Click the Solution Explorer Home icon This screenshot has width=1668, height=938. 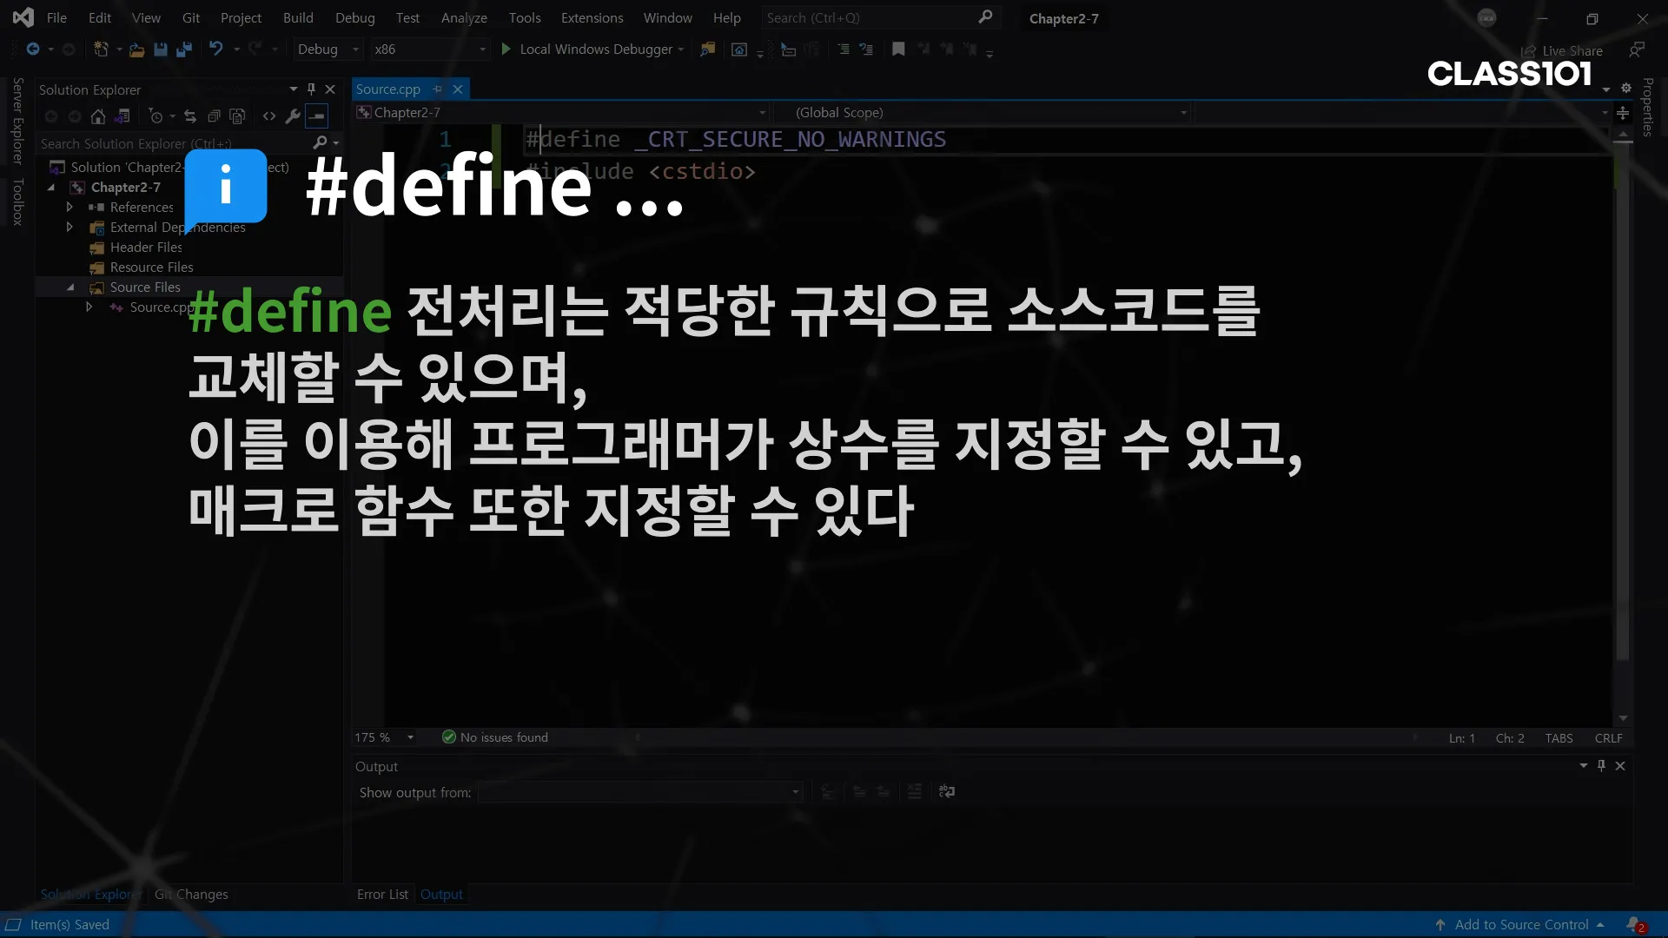tap(98, 116)
